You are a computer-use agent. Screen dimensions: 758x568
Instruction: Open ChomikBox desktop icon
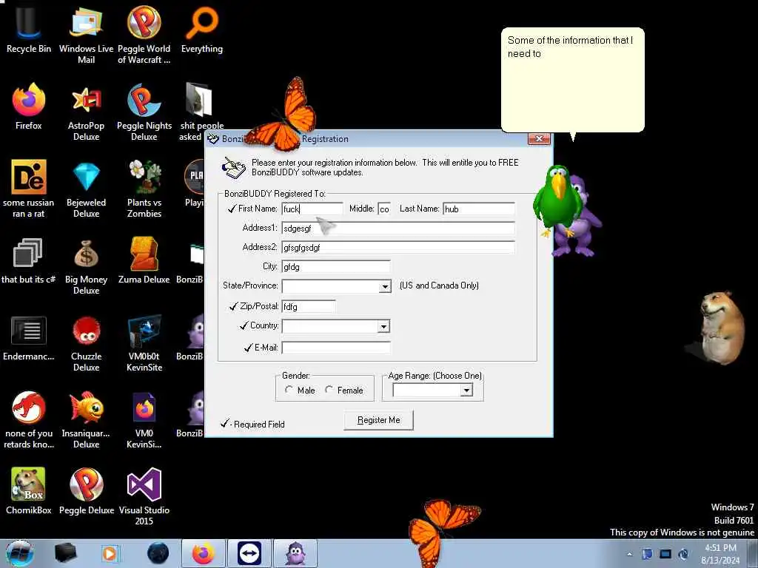click(x=29, y=490)
